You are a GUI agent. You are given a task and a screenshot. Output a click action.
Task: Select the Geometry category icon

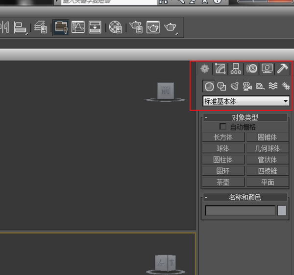(209, 87)
